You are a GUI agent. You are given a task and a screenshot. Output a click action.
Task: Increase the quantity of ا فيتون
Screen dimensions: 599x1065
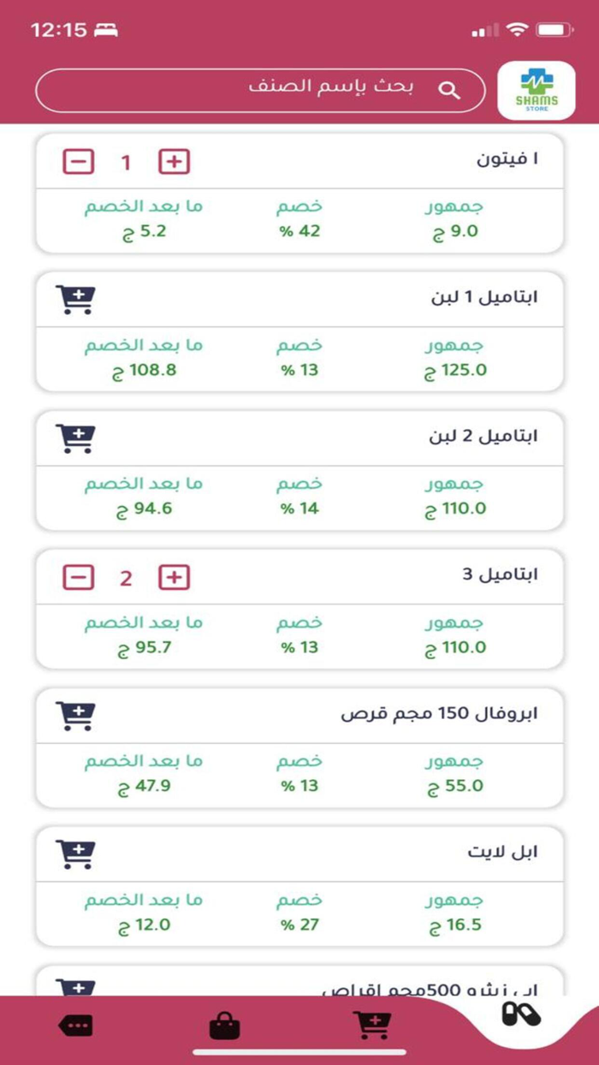174,161
